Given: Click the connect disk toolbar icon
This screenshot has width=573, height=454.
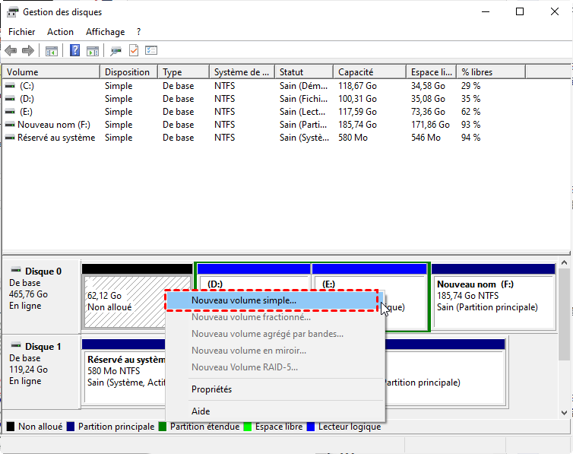Looking at the screenshot, I should click(x=116, y=51).
